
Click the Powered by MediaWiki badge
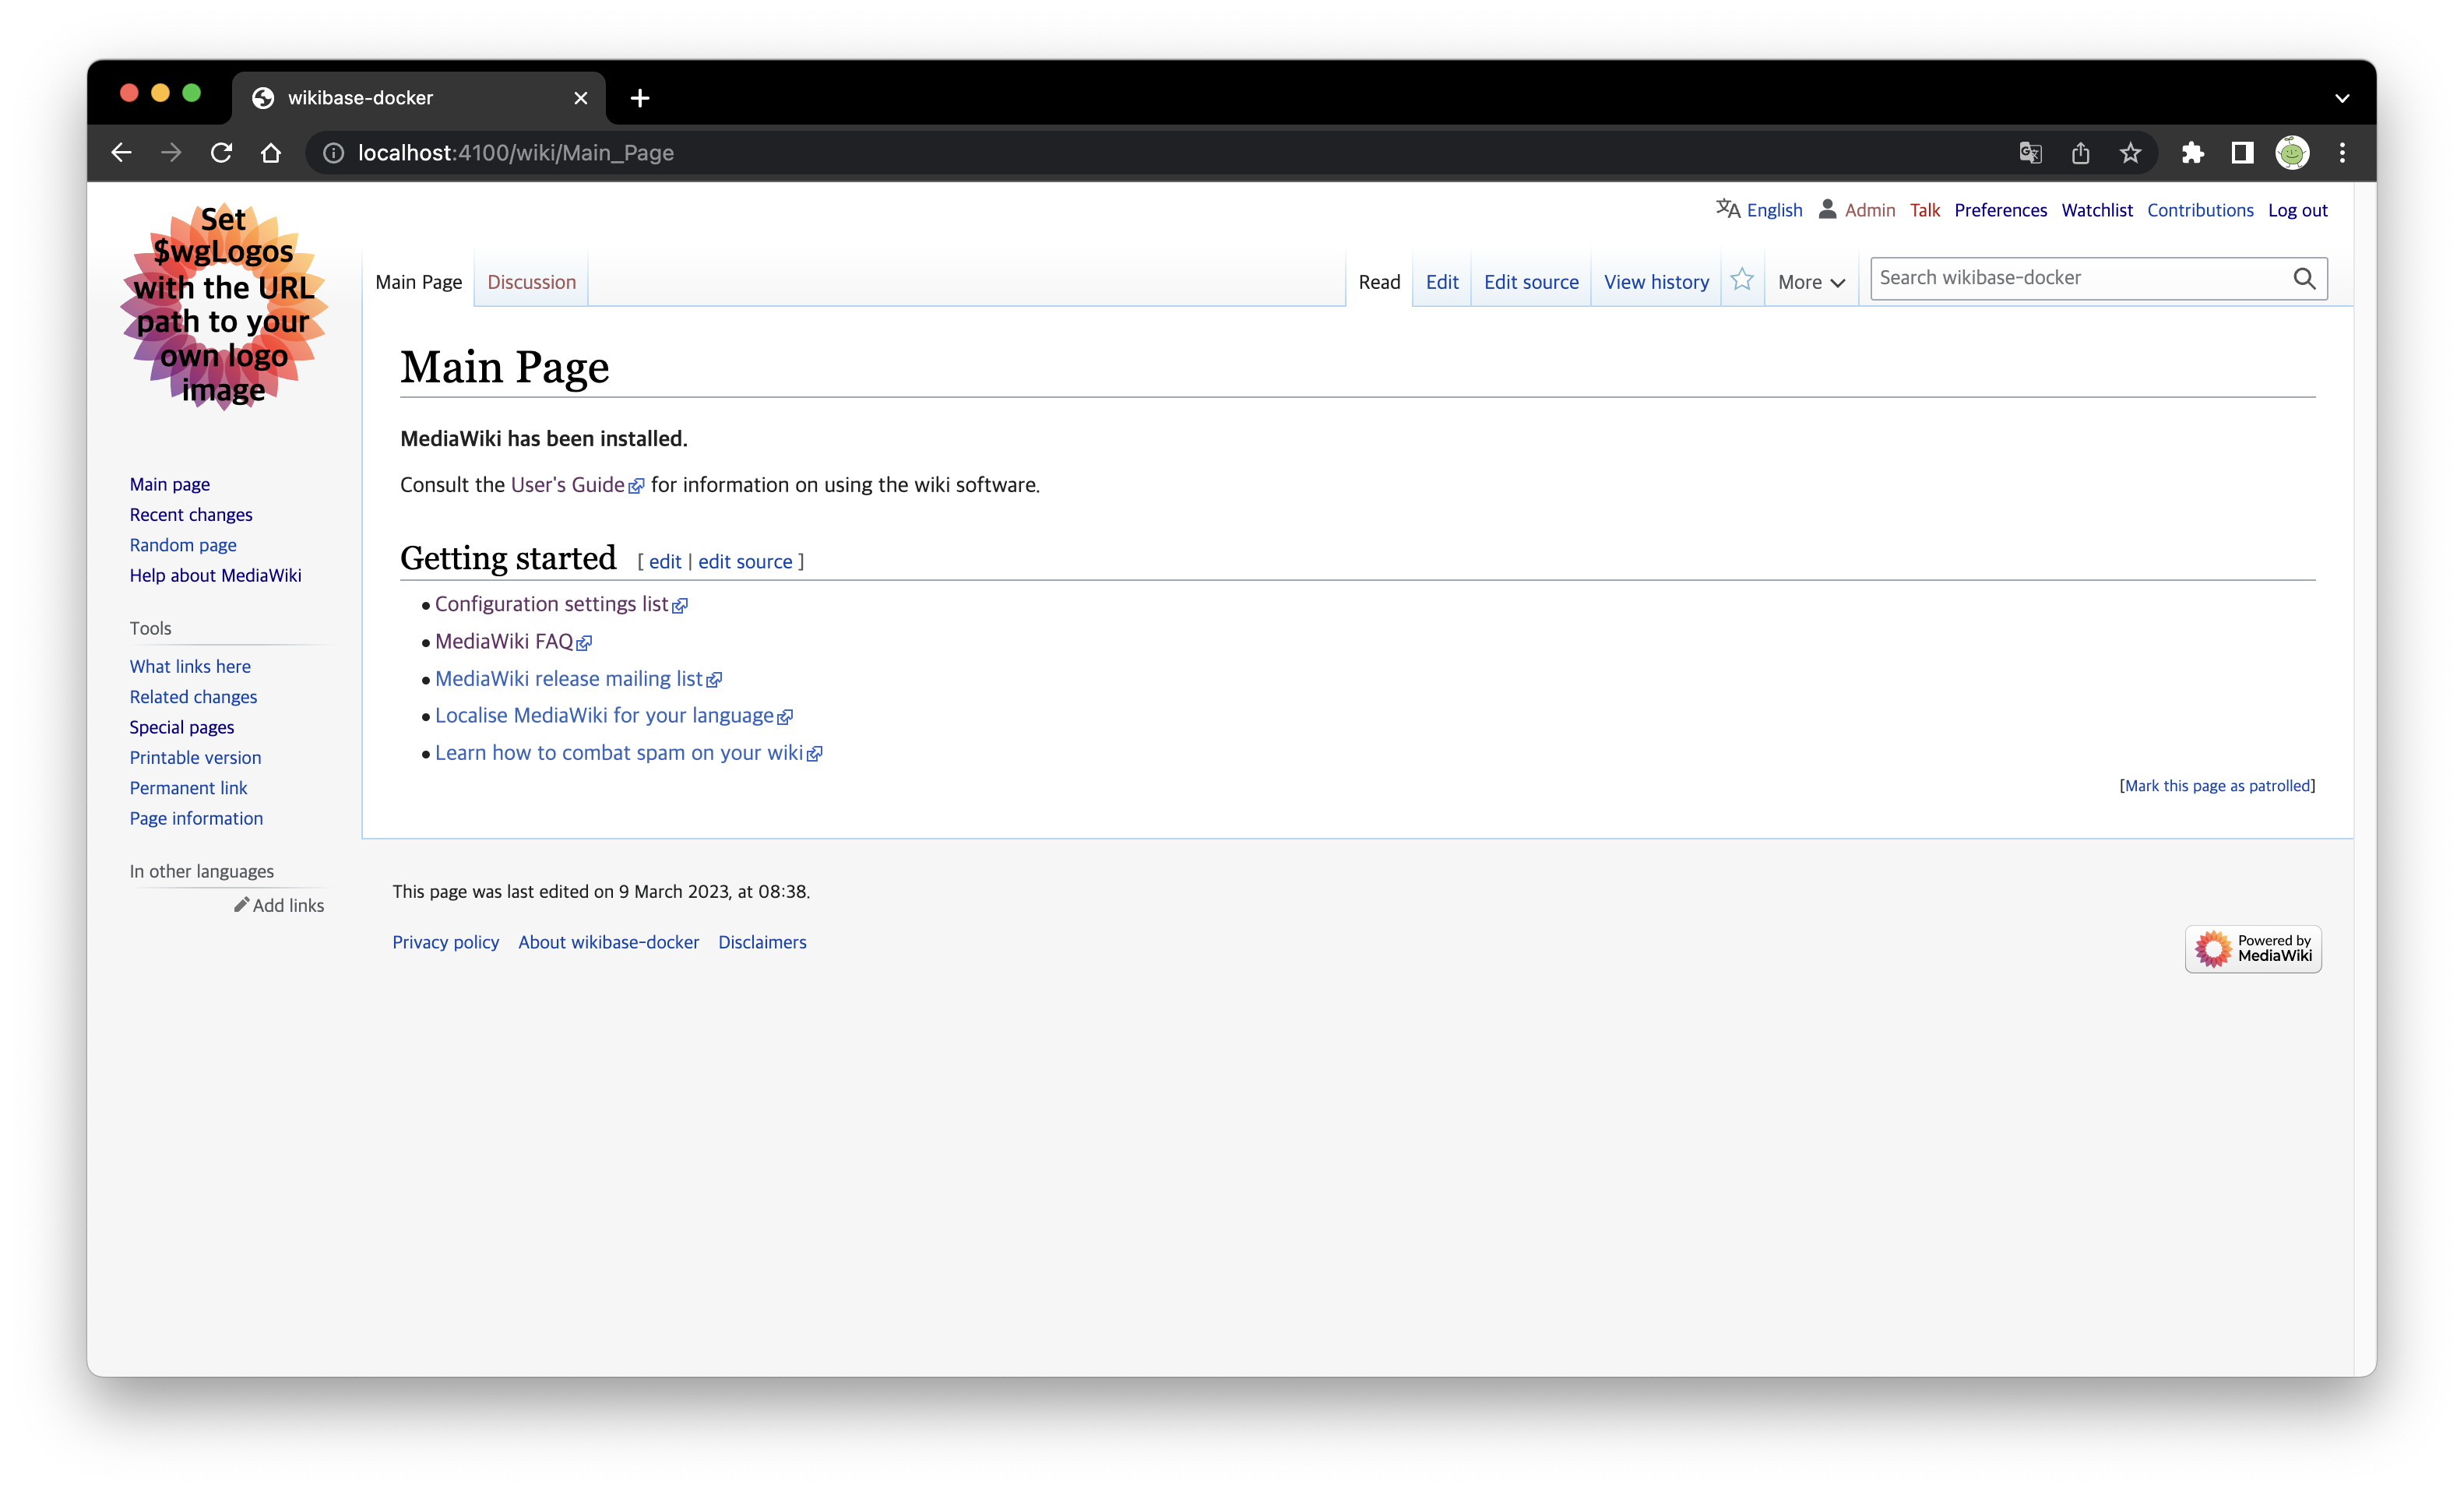coord(2253,948)
